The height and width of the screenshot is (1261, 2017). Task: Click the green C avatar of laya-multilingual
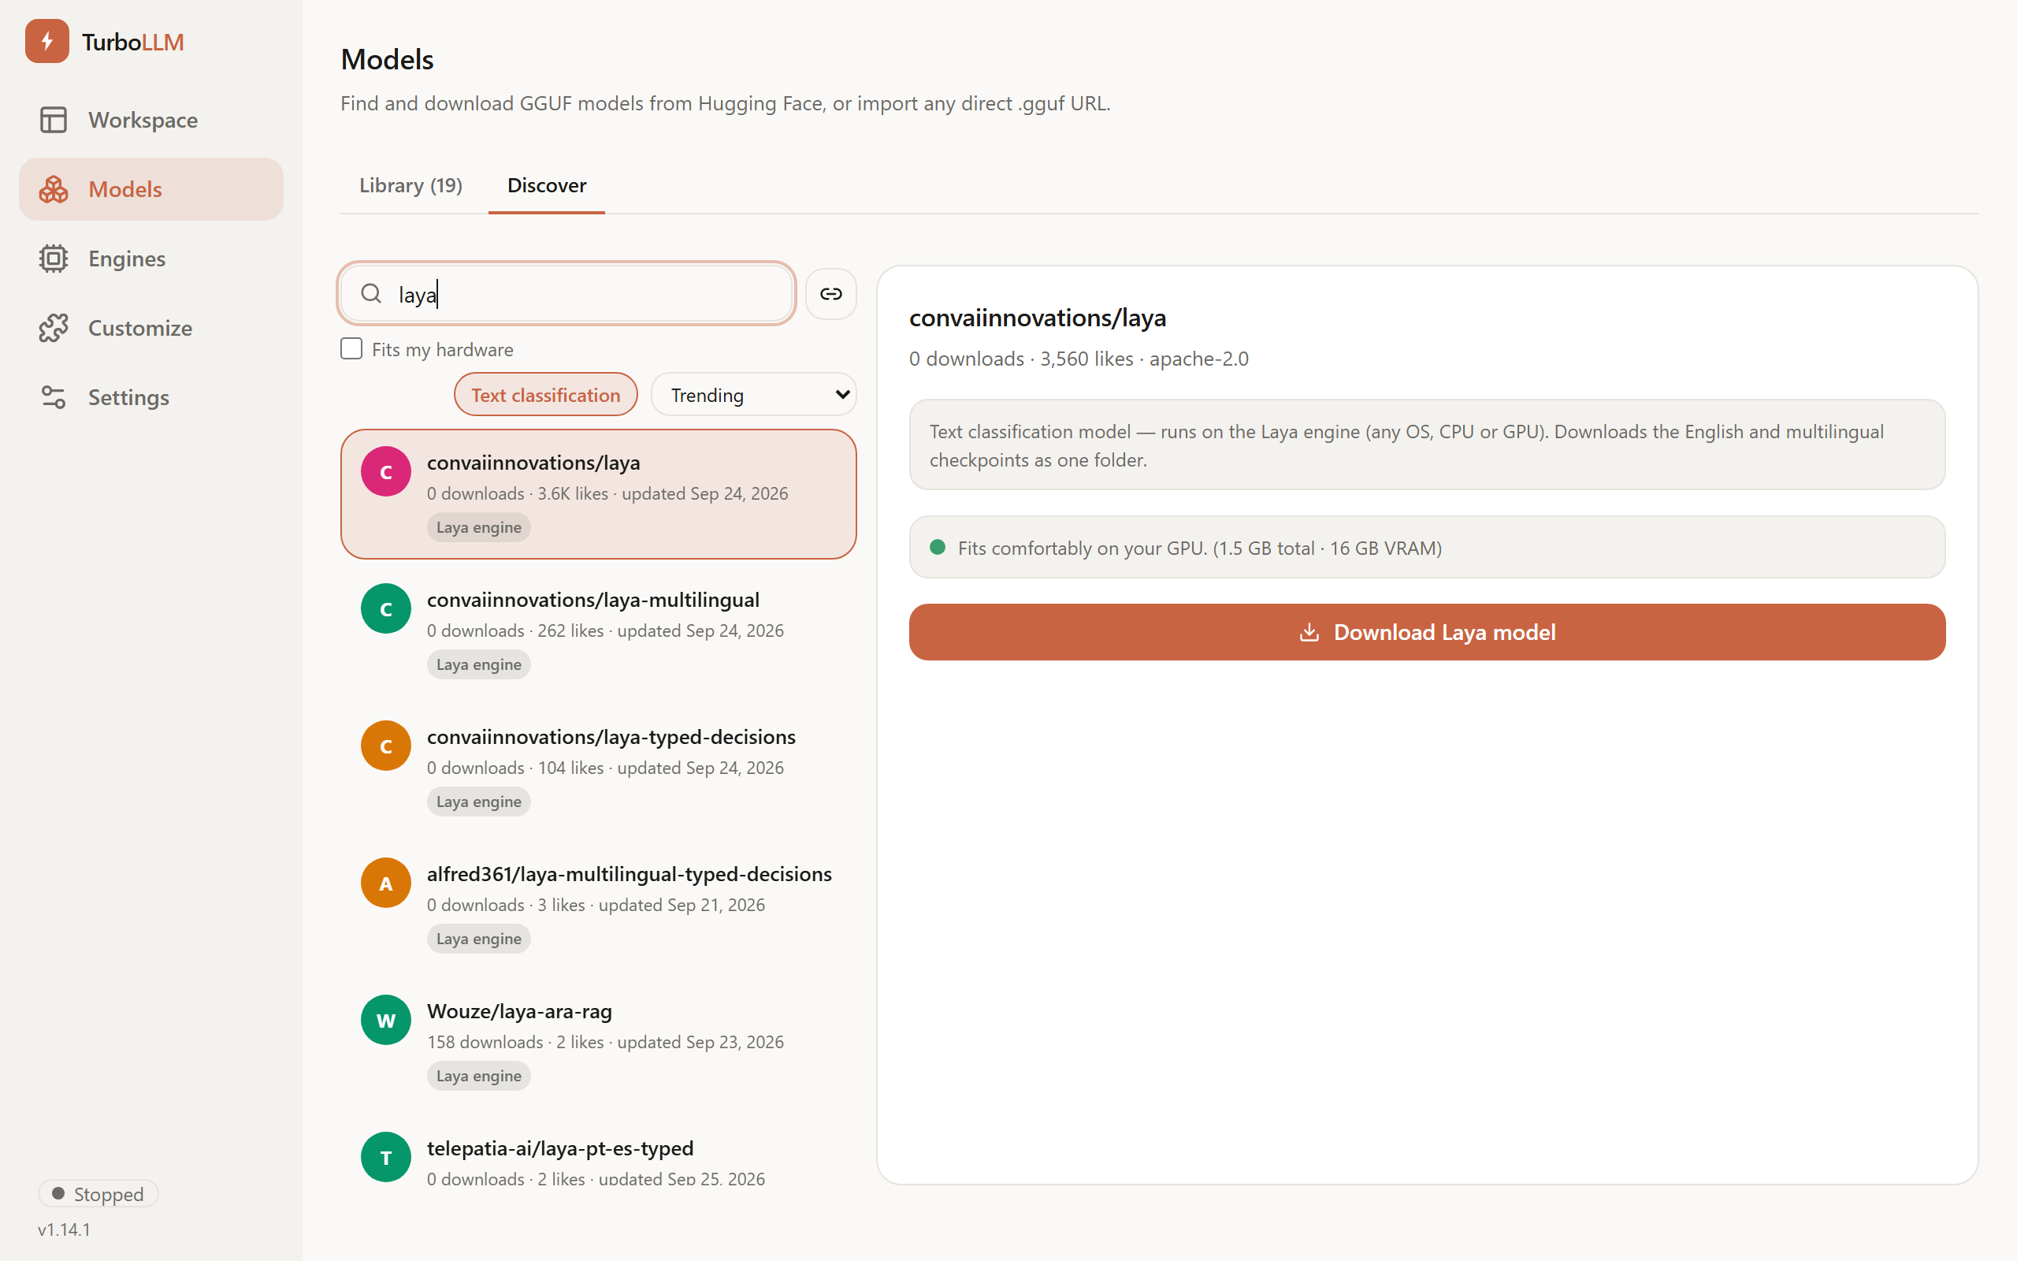coord(386,608)
